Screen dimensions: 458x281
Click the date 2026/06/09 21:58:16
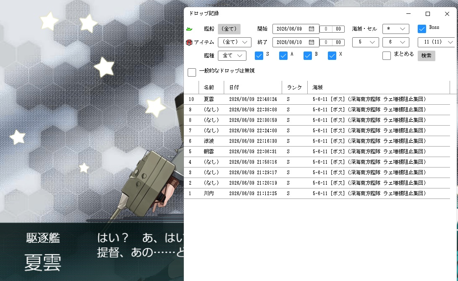pos(253,162)
